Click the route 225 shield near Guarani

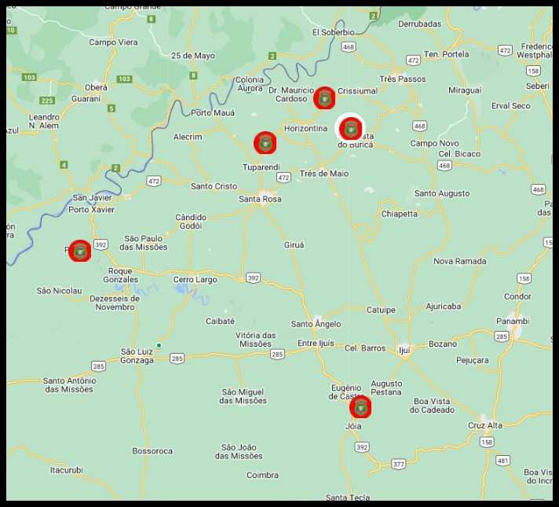46,101
